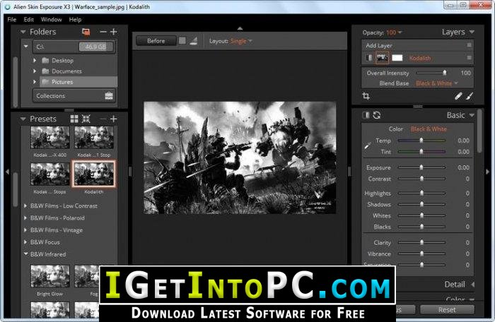Toggle the Basic panel on/off switch
Screen dimensions: 495x322
pyautogui.click(x=366, y=115)
